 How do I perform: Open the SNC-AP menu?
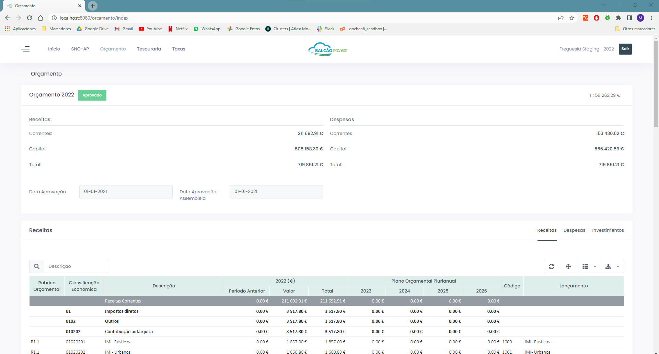click(x=80, y=49)
